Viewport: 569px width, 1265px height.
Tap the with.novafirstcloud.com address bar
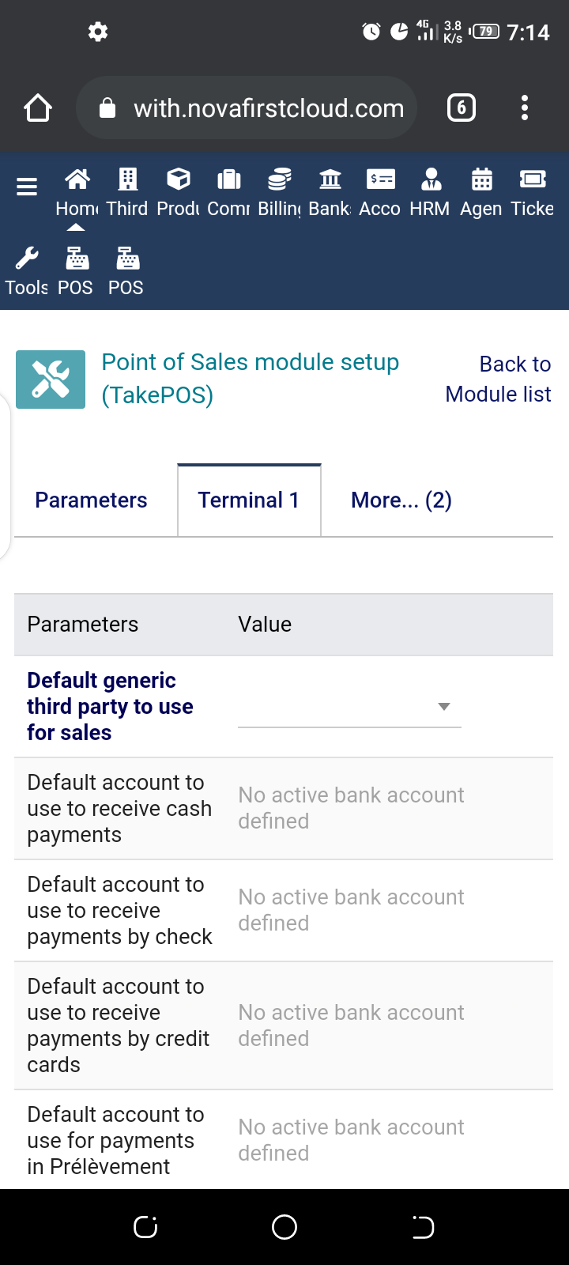coord(247,108)
